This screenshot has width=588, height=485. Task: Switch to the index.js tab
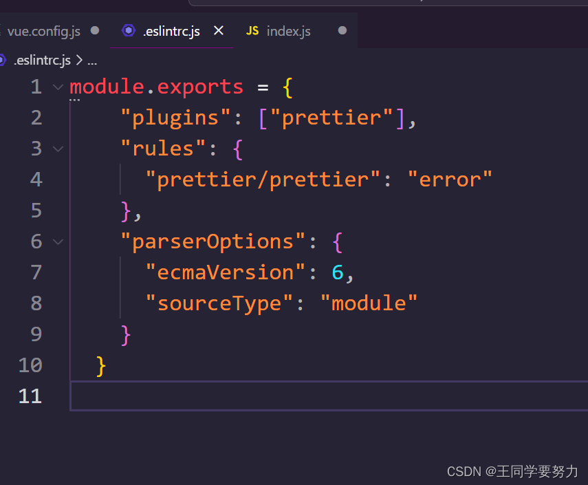289,30
